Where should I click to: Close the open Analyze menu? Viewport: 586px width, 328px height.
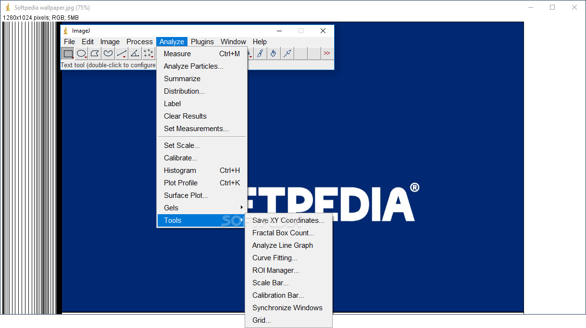(172, 42)
